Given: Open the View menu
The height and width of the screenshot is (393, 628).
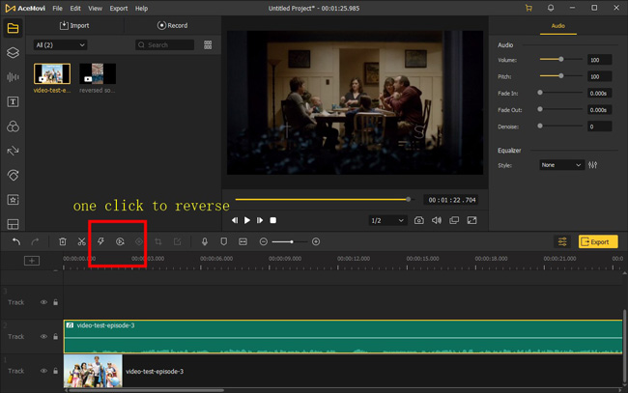Looking at the screenshot, I should (x=95, y=8).
